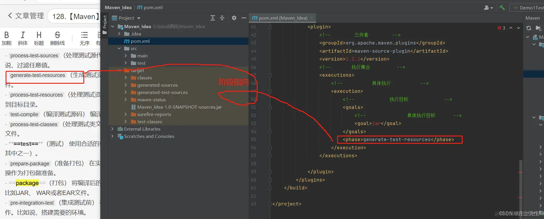Expand External Libraries node
This screenshot has width=544, height=219.
click(x=113, y=129)
